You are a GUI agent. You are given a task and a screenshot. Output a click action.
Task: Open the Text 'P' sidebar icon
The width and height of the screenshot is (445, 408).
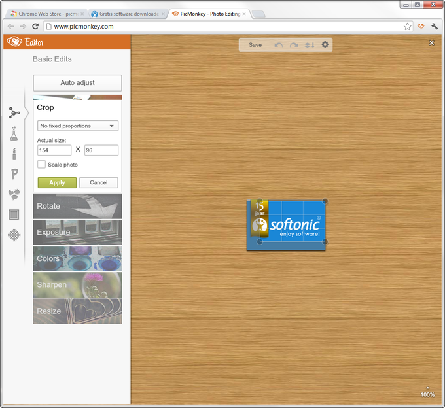click(14, 174)
